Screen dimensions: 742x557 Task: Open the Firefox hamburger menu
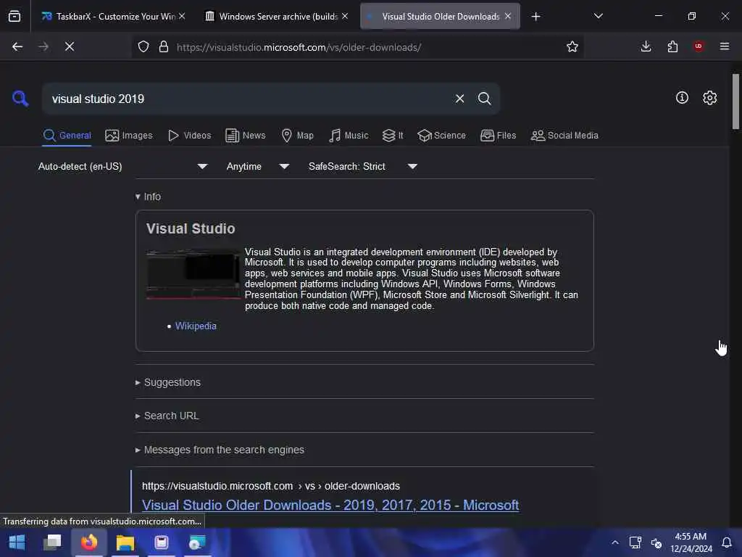(x=725, y=46)
